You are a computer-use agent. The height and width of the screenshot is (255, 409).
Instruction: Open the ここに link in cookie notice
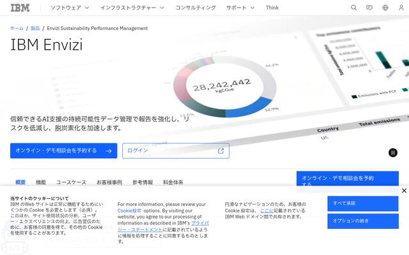pyautogui.click(x=267, y=210)
